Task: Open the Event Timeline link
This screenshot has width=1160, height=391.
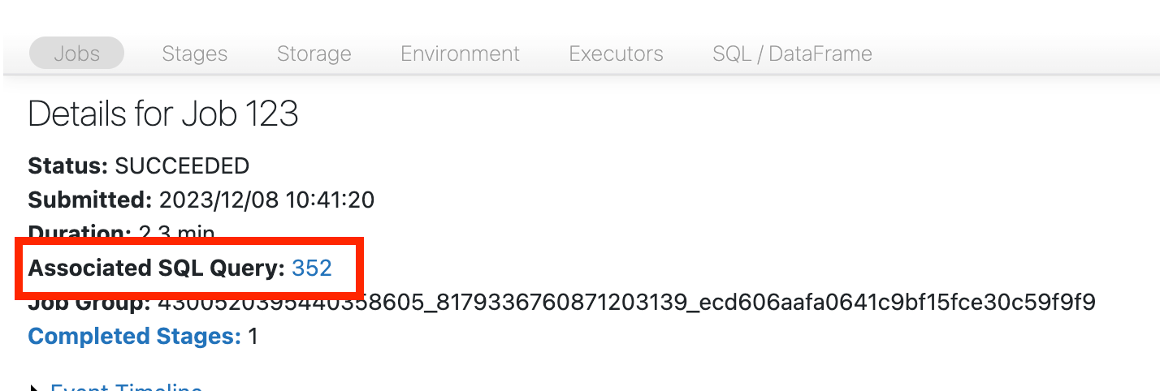Action: [126, 387]
